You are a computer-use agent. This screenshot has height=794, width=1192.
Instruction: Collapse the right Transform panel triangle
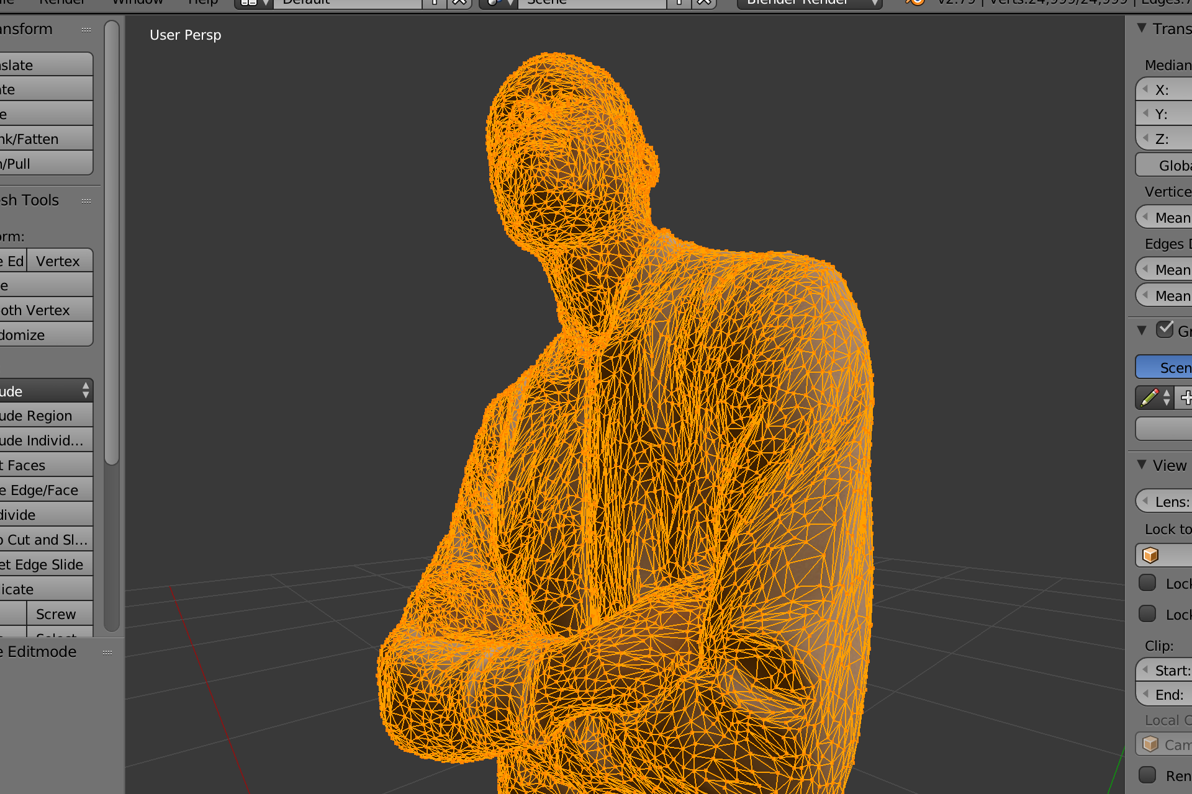(x=1142, y=29)
